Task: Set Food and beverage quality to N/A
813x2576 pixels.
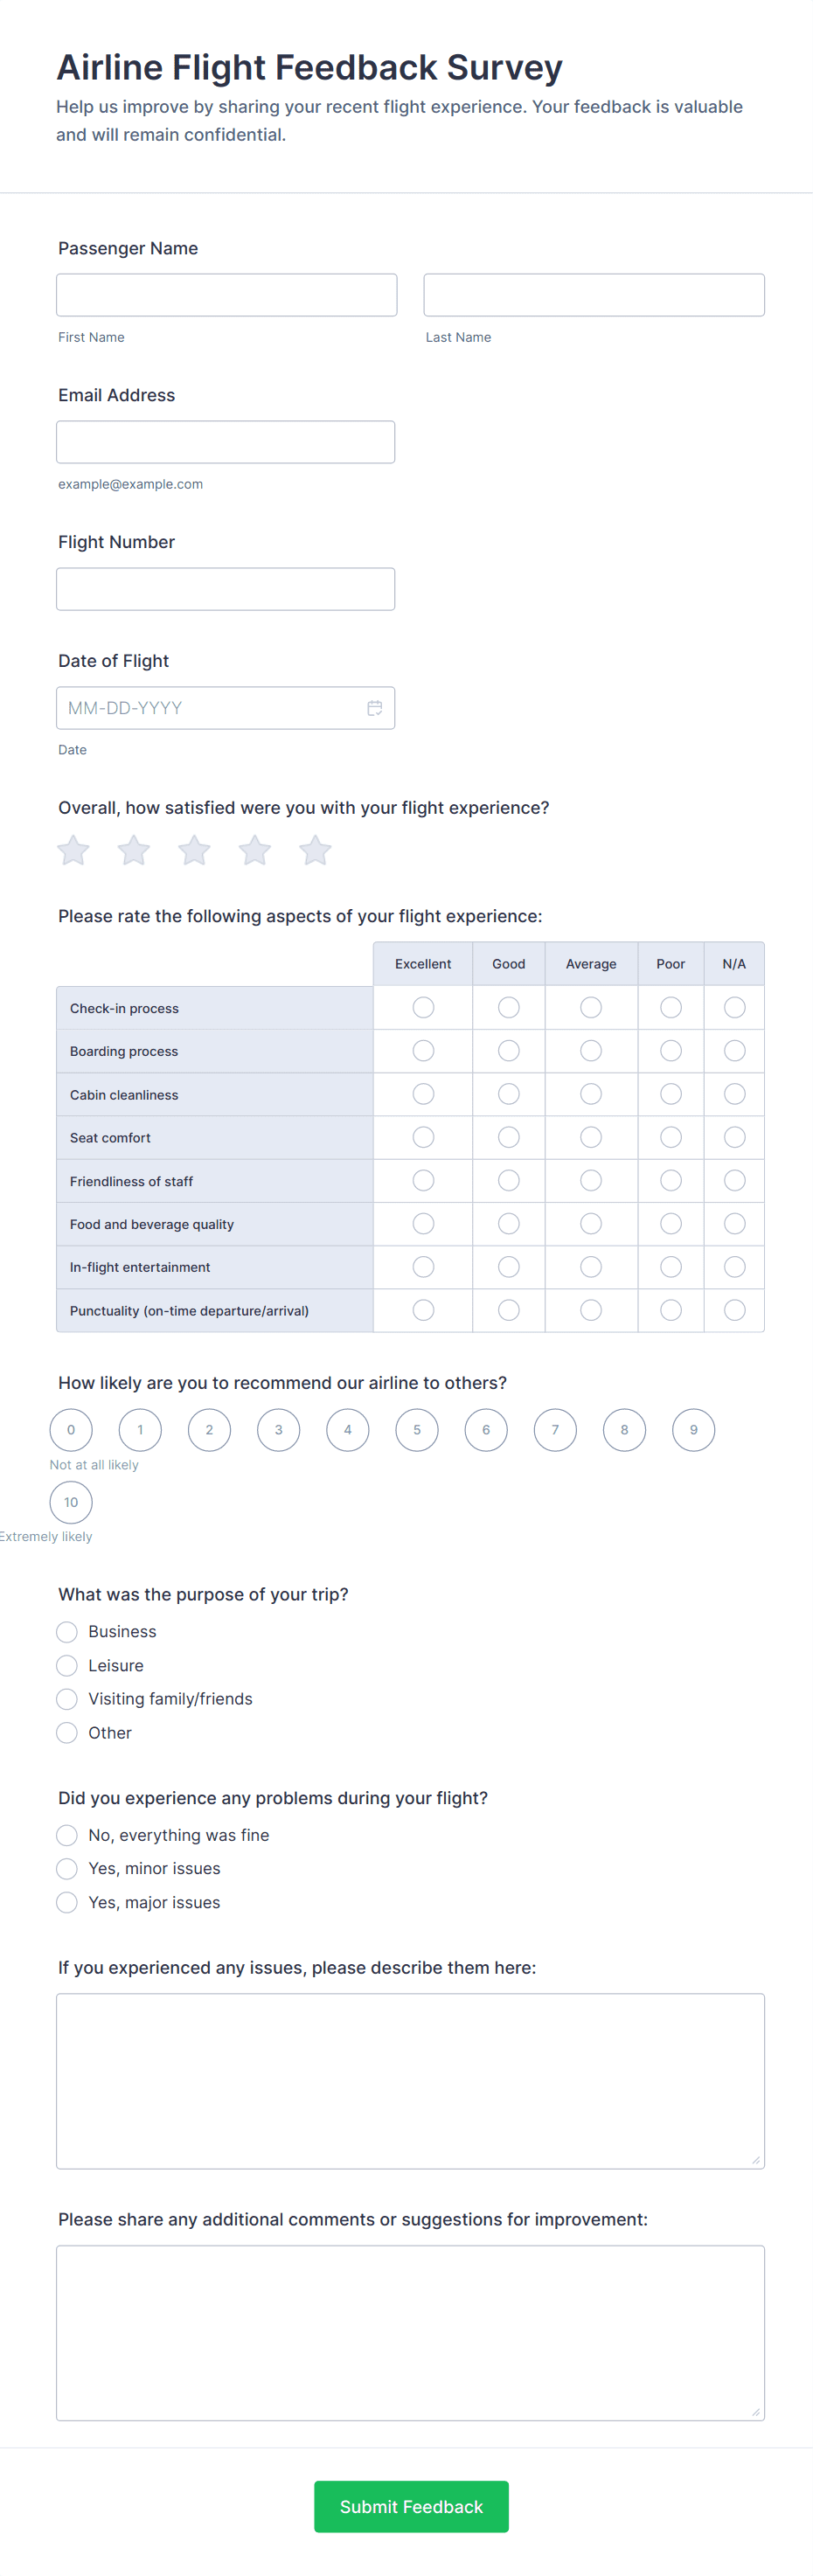Action: pos(734,1224)
